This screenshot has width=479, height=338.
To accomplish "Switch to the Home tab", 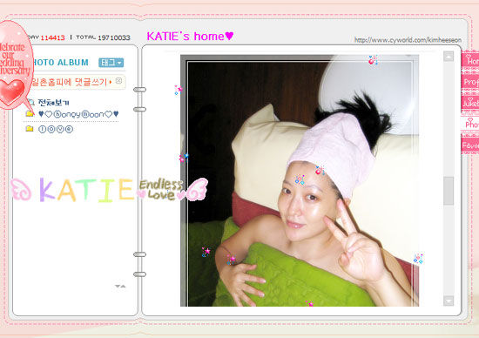I will [x=470, y=60].
